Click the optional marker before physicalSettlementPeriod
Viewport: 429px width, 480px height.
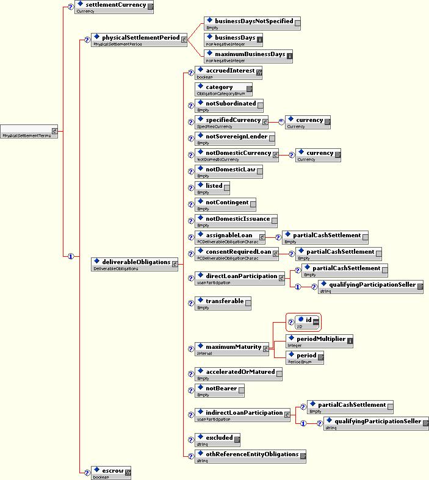[x=87, y=40]
